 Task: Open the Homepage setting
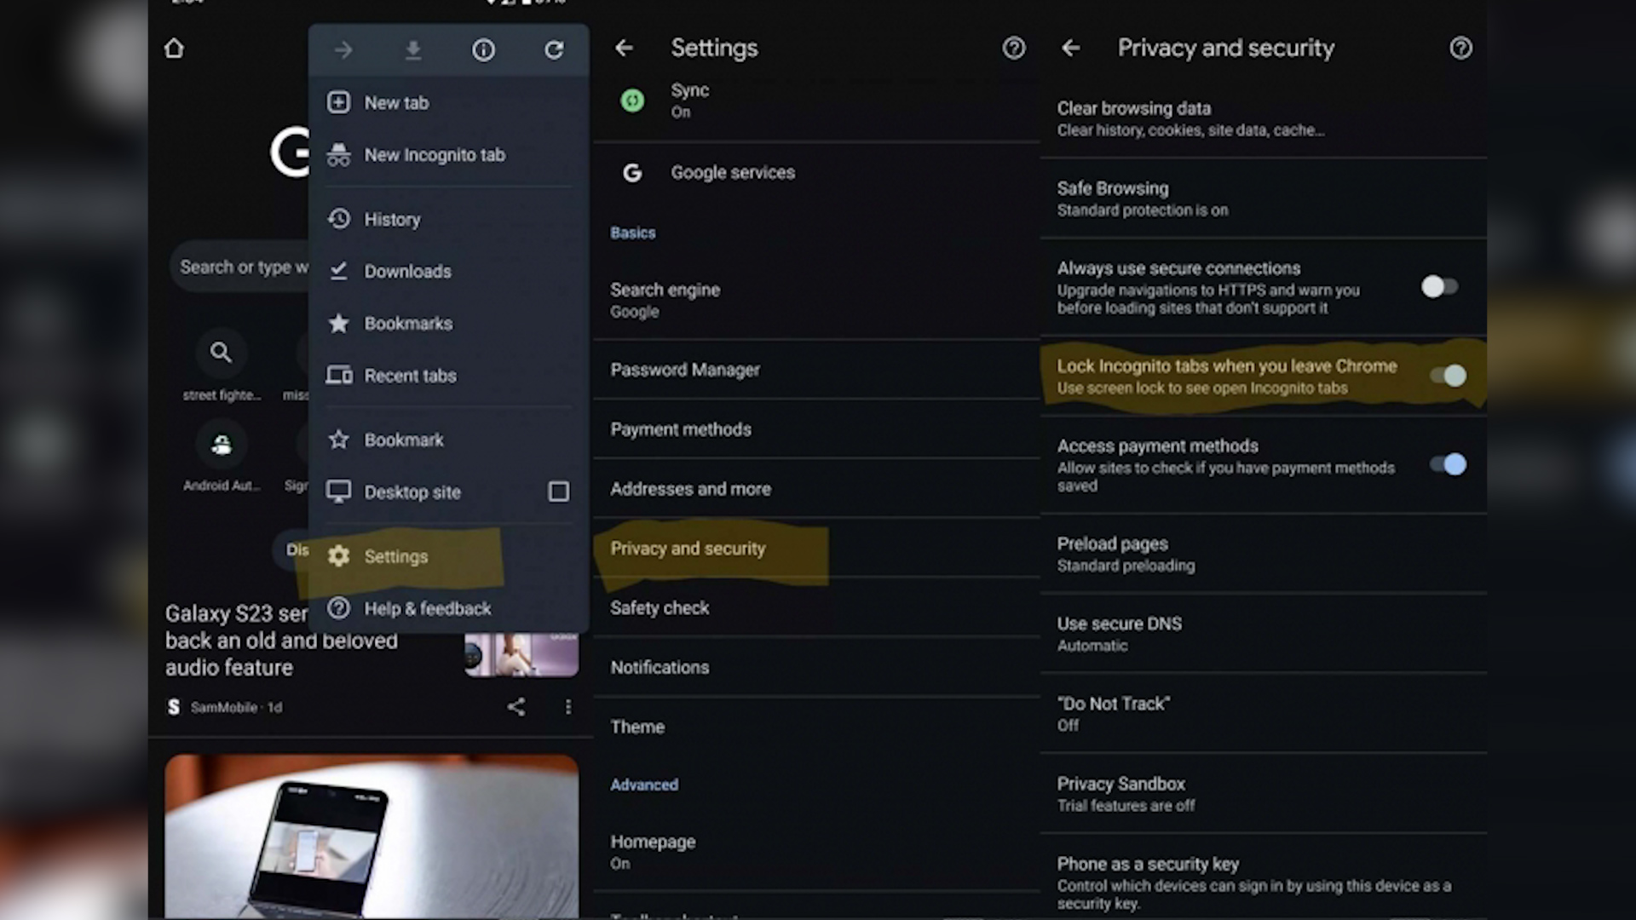point(816,851)
